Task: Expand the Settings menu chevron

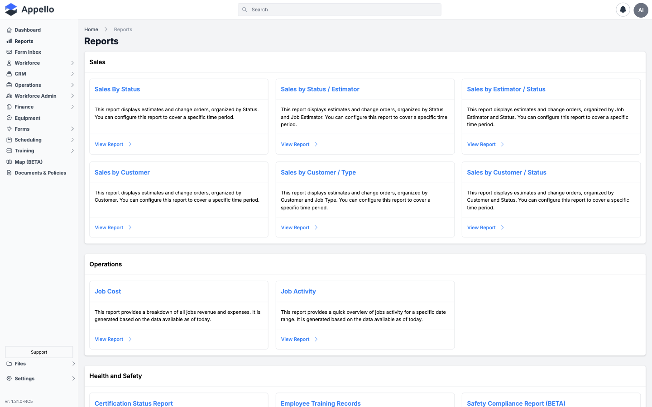Action: click(73, 379)
